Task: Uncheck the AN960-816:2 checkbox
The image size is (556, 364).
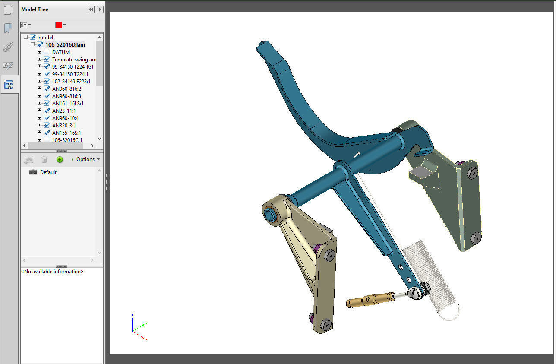Action: (47, 89)
